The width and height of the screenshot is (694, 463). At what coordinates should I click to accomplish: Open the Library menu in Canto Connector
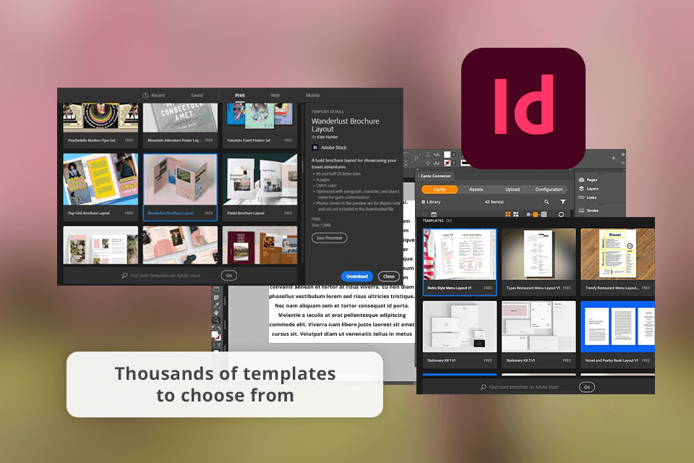pos(431,202)
